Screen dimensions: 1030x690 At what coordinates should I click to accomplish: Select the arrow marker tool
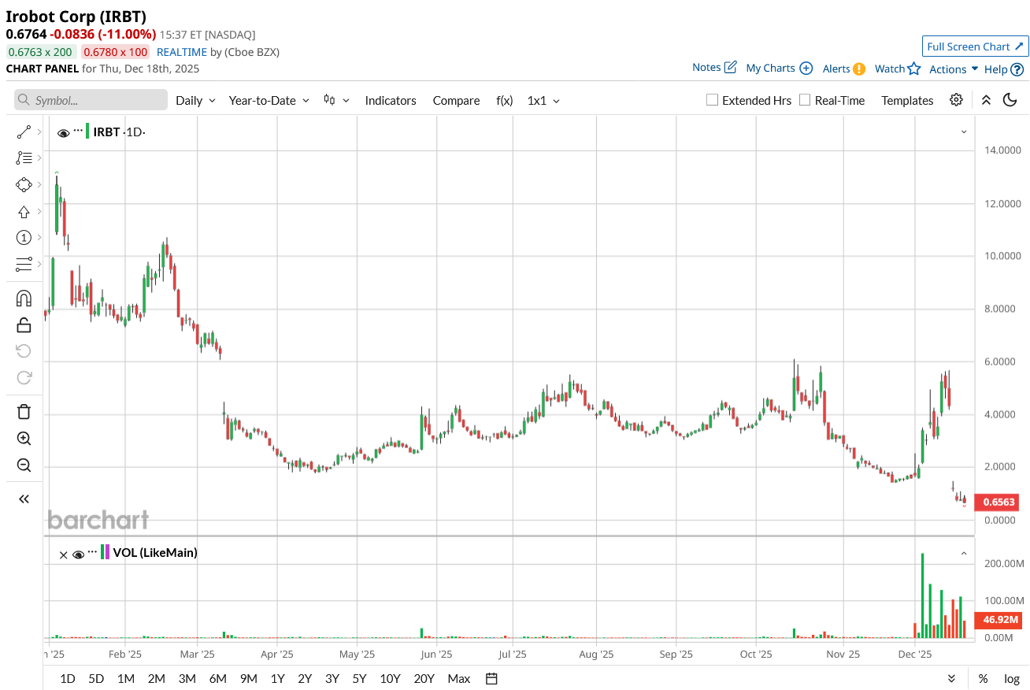click(24, 212)
